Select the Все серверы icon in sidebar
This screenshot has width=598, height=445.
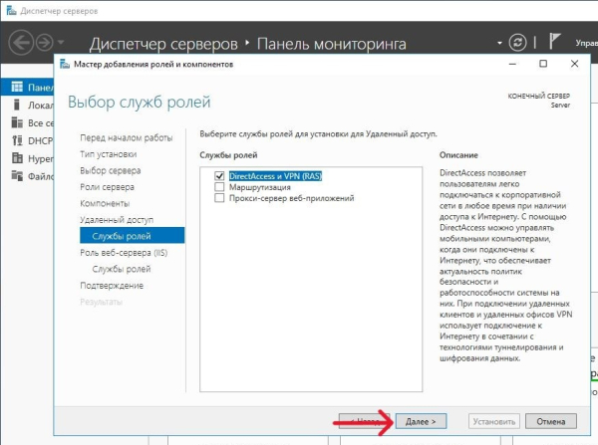[x=17, y=122]
